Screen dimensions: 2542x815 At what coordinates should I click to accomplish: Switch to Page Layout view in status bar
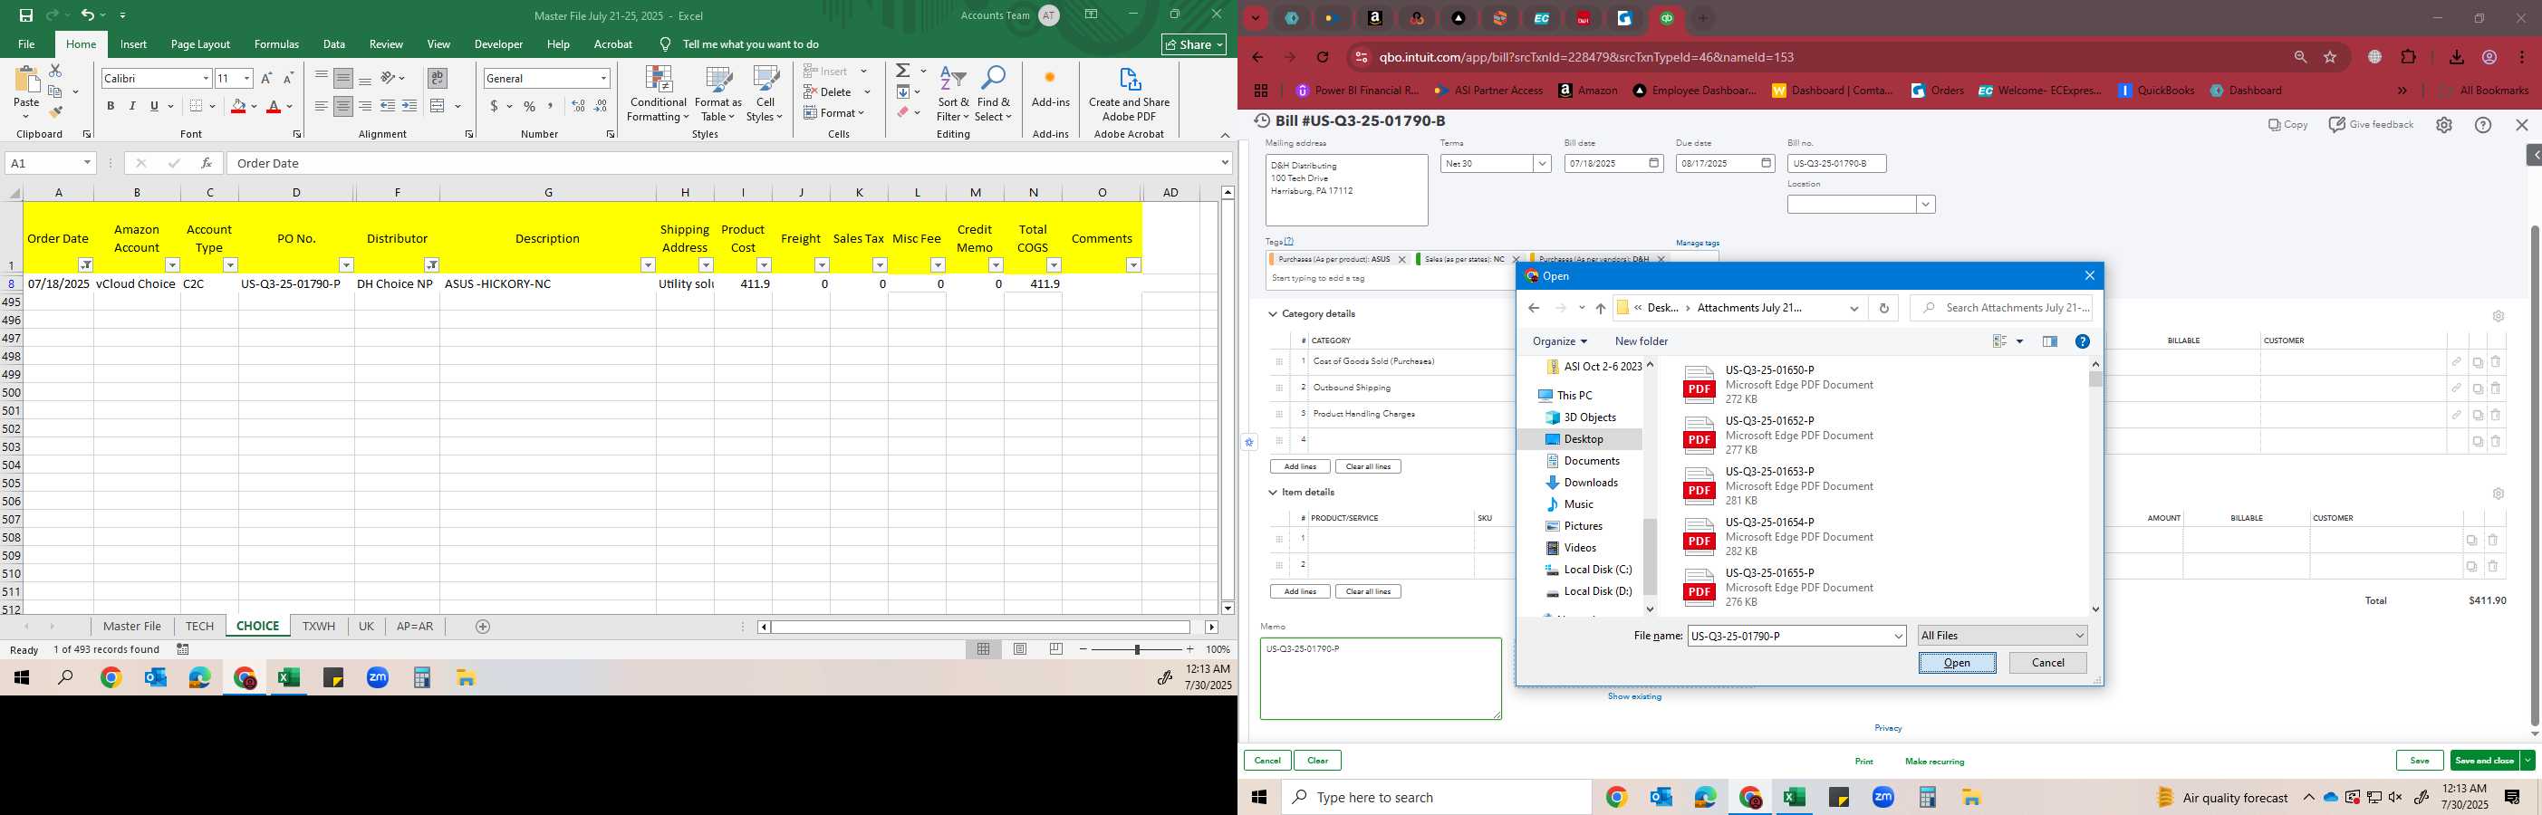[1020, 649]
